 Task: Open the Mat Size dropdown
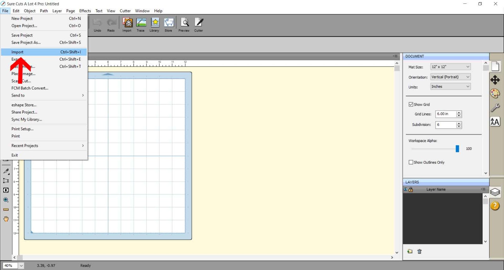click(450, 67)
